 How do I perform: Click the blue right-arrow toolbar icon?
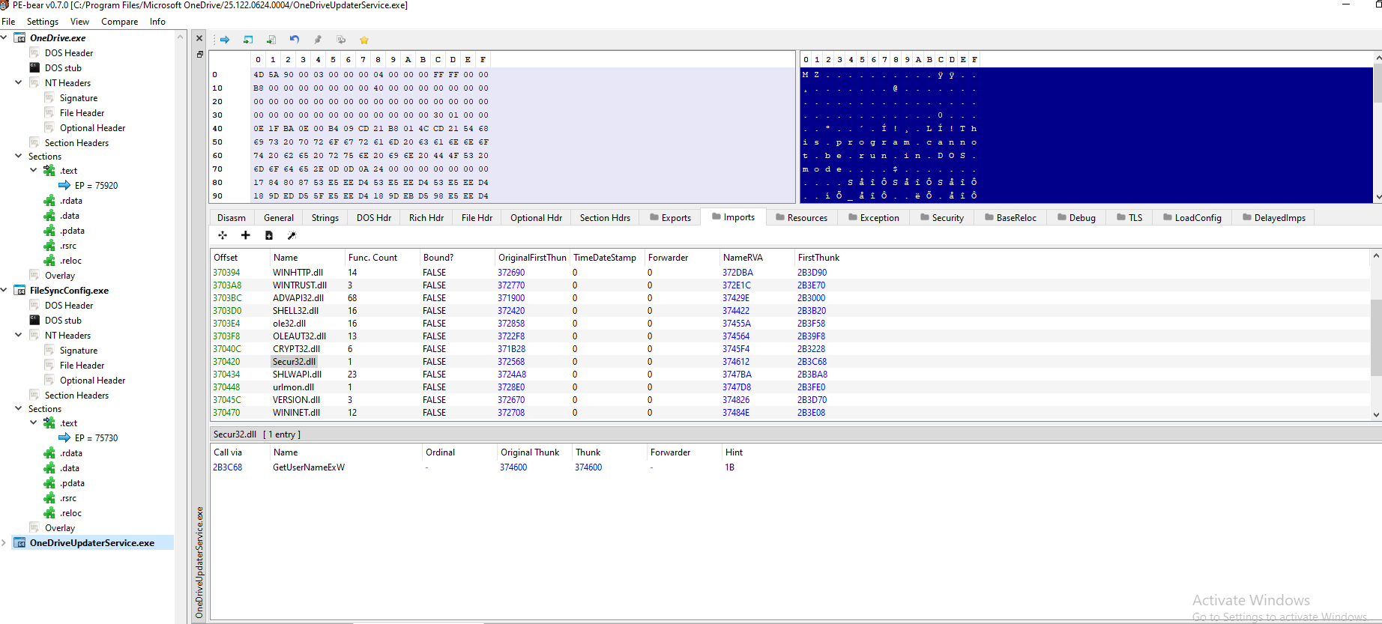(x=224, y=40)
